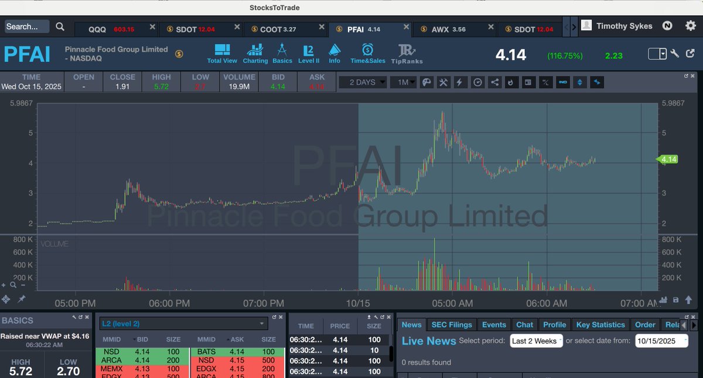Viewport: 703px width, 378px height.
Task: Sort Level 2 by ASK column
Action: pyautogui.click(x=236, y=339)
